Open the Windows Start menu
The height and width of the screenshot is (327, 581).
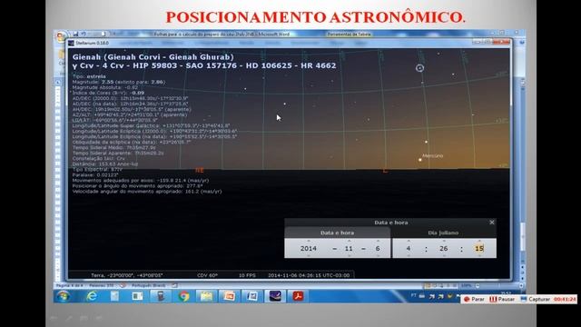point(63,296)
